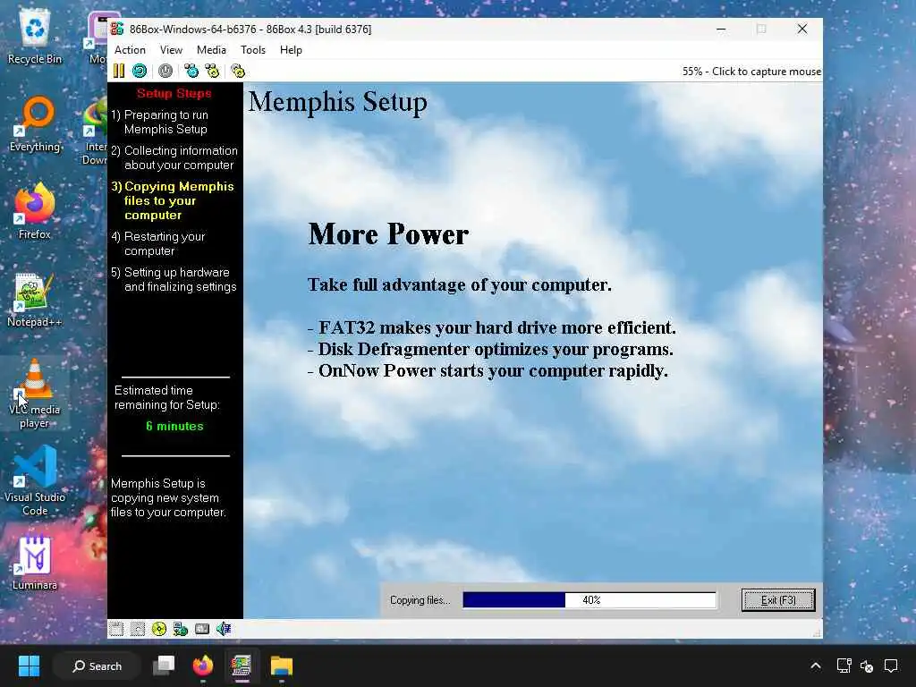The height and width of the screenshot is (687, 916).
Task: Click the FAT32 efficiency bullet line
Action: point(491,327)
